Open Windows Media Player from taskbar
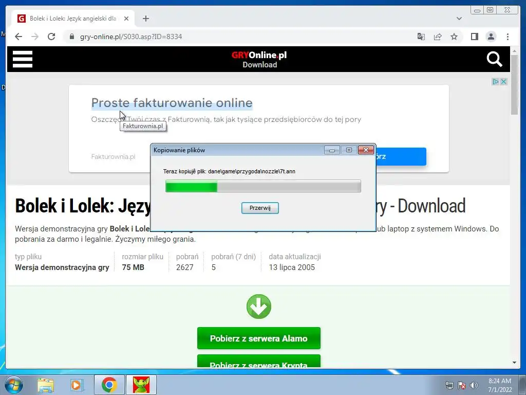Screen dimensions: 526x395 pos(77,385)
